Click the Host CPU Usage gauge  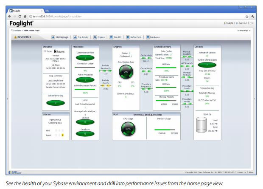[128, 129]
